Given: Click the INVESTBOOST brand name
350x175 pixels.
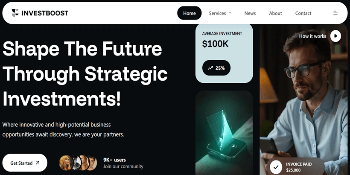Looking at the screenshot, I should point(45,13).
